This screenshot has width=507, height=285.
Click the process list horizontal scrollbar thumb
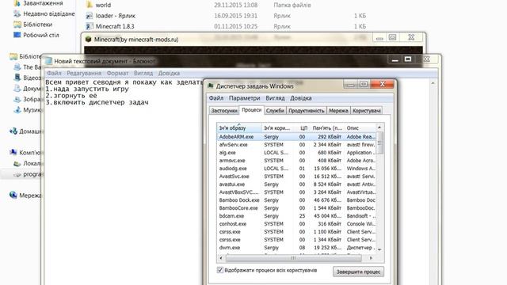tap(293, 258)
